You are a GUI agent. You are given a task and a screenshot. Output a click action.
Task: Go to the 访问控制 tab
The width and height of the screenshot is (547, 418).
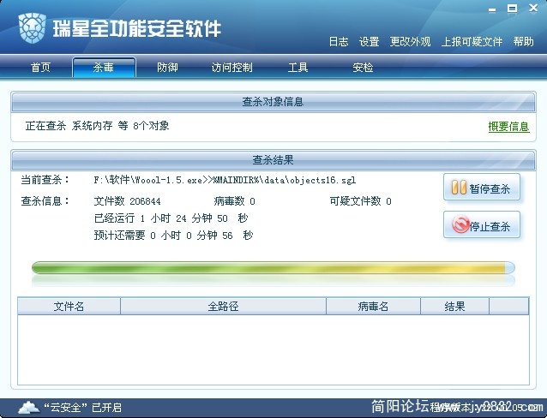[x=232, y=68]
